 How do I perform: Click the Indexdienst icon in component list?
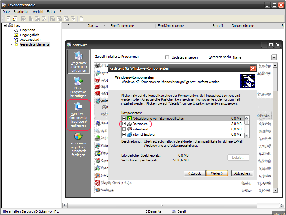[130, 129]
